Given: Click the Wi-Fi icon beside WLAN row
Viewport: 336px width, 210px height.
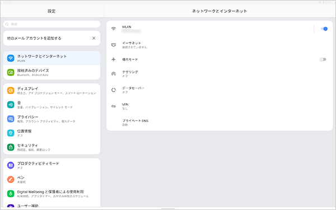Looking at the screenshot, I should coord(114,29).
